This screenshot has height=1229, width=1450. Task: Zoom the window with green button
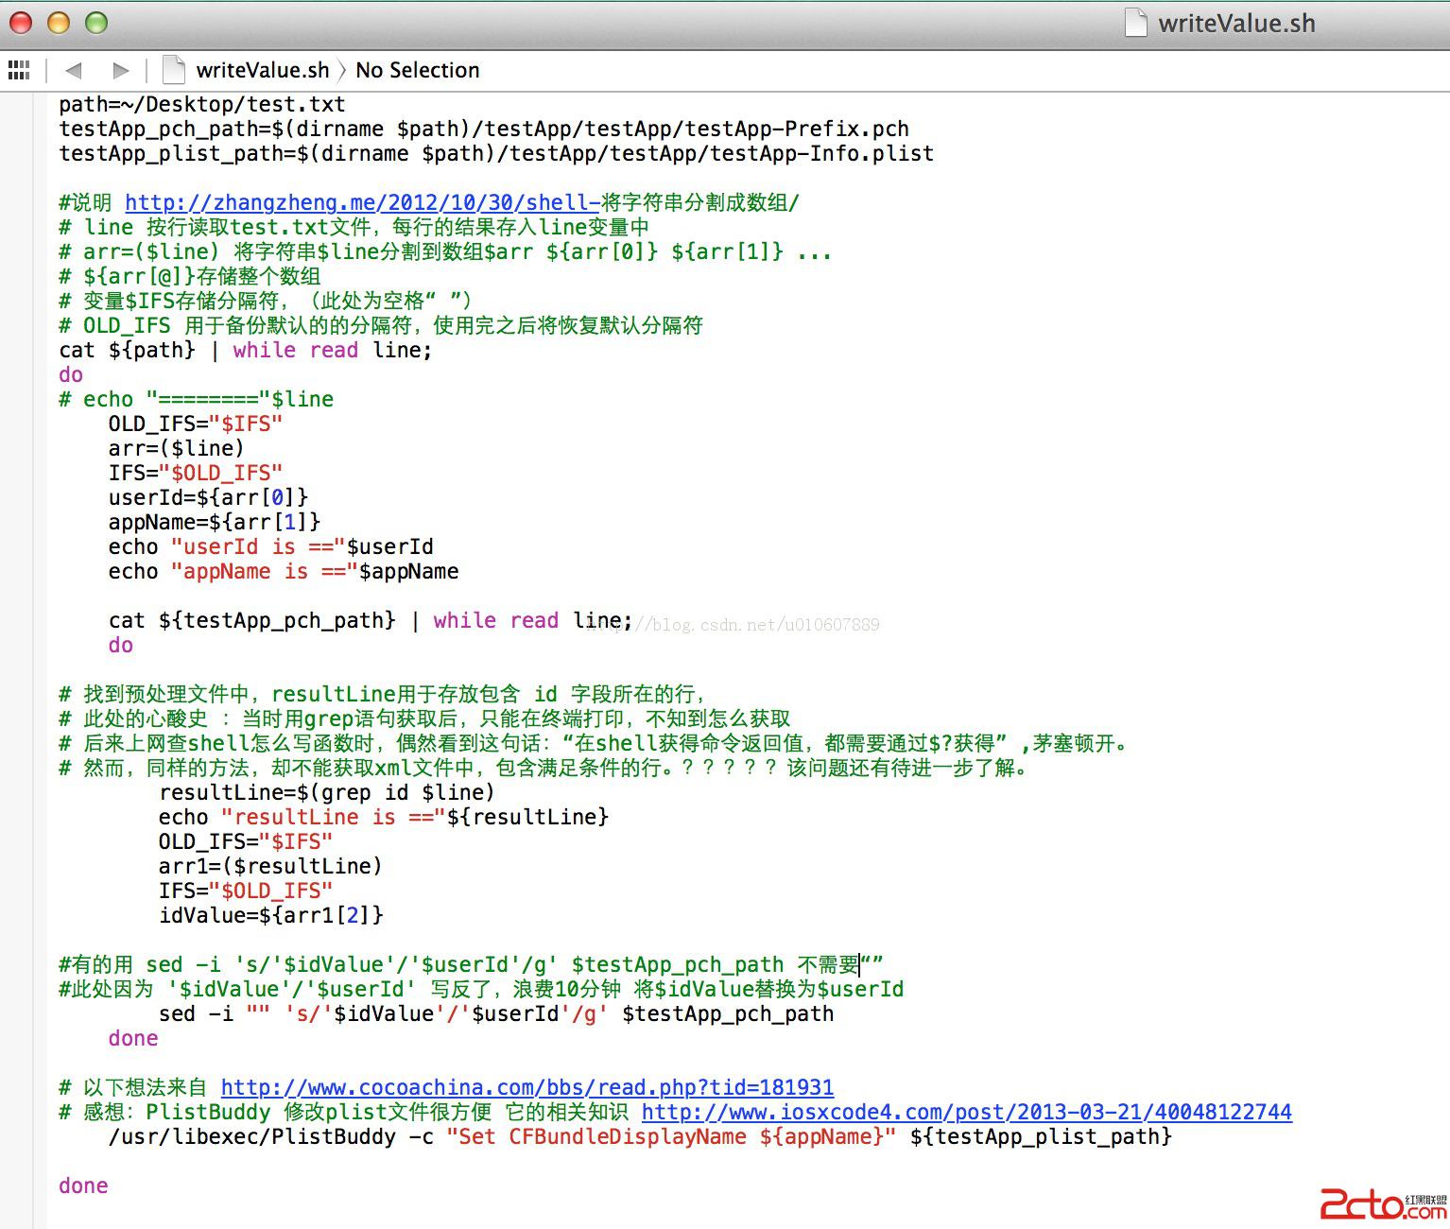[x=96, y=23]
